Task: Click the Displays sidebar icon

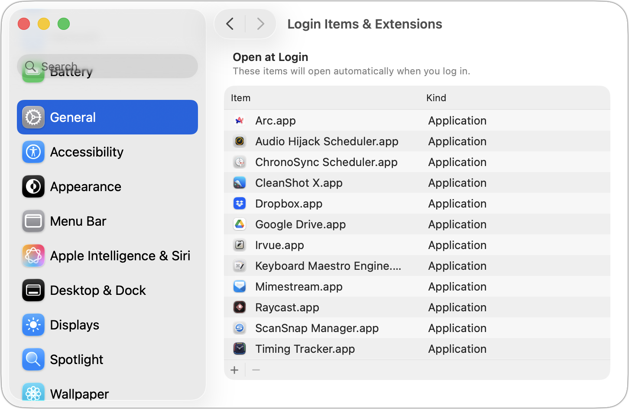Action: click(33, 325)
